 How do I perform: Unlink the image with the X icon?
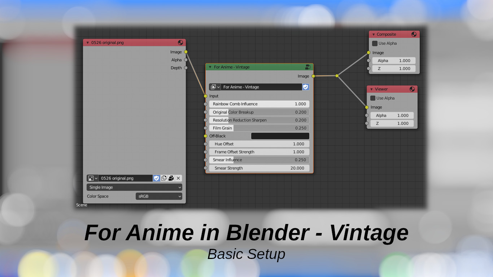click(x=178, y=178)
